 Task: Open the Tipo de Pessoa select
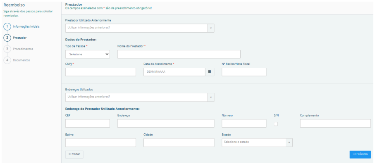(87, 54)
